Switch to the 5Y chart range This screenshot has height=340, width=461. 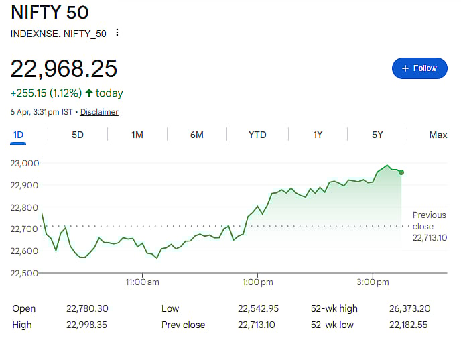[x=377, y=135]
